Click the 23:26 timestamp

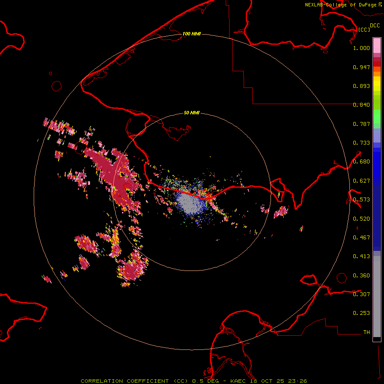298,381
